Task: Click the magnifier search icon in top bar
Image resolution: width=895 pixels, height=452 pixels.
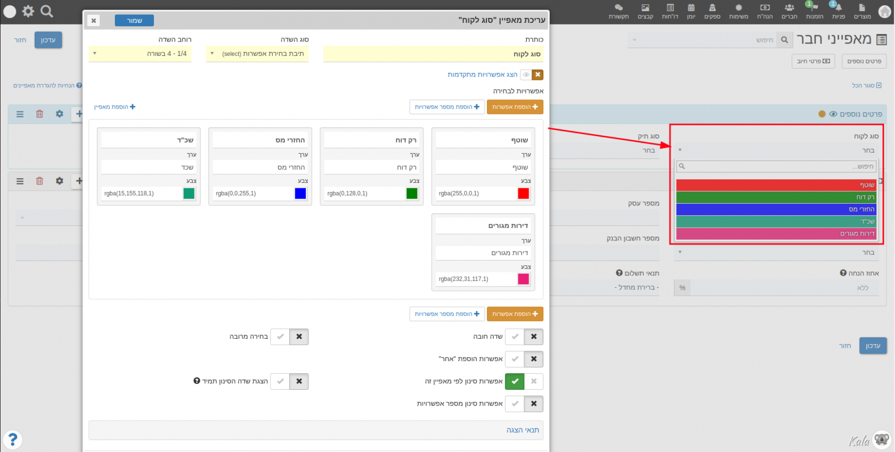Action: click(x=47, y=11)
